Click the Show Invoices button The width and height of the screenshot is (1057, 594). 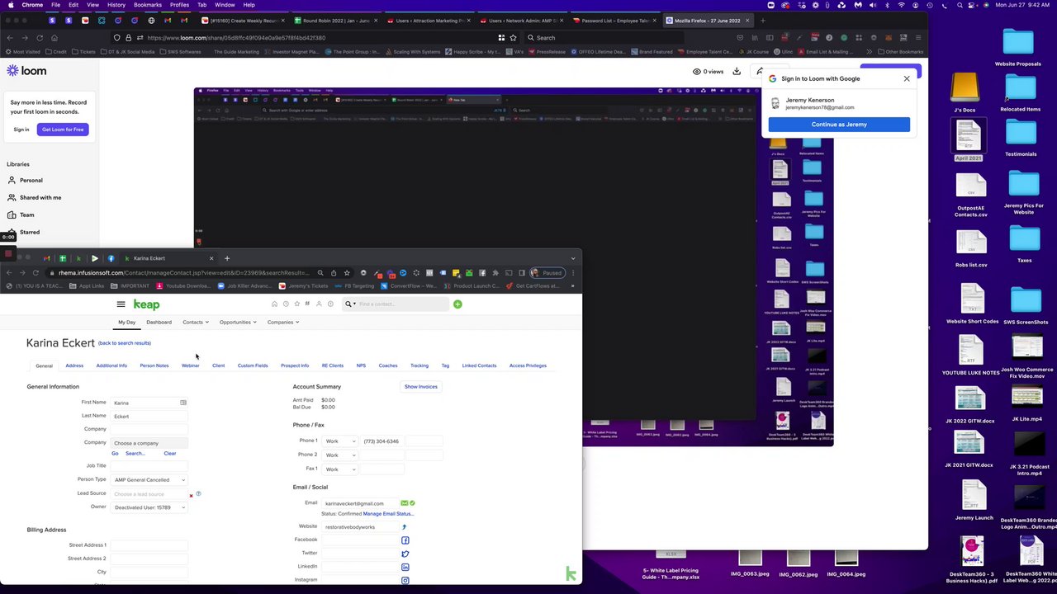(420, 387)
